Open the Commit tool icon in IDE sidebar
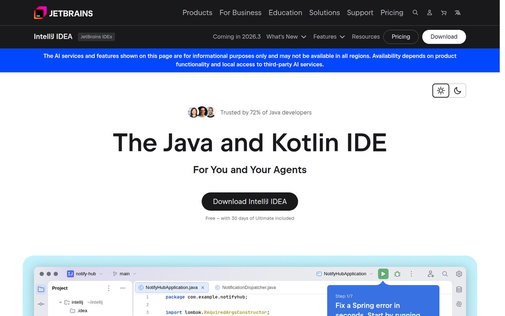This screenshot has width=505, height=316. point(41,304)
